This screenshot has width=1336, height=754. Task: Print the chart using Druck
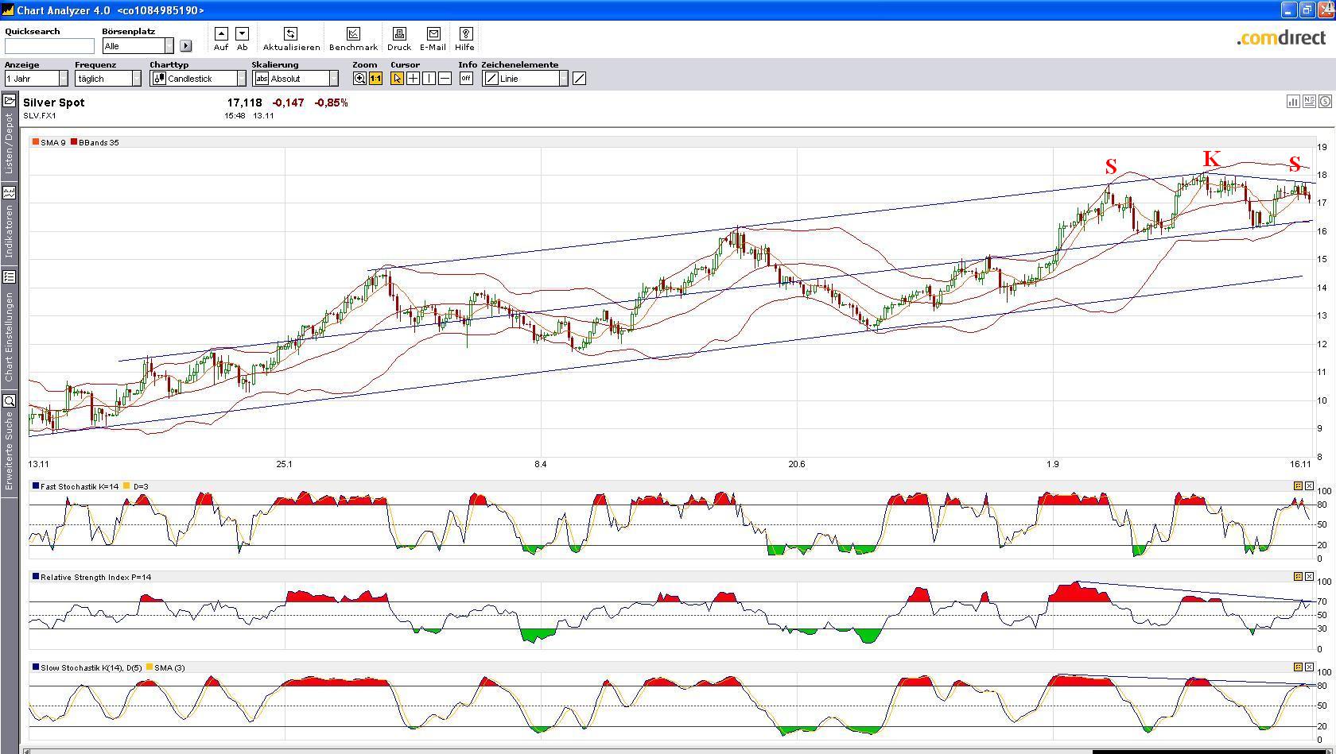pyautogui.click(x=399, y=33)
